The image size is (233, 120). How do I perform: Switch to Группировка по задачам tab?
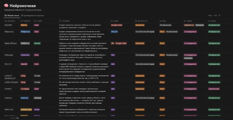32,15
